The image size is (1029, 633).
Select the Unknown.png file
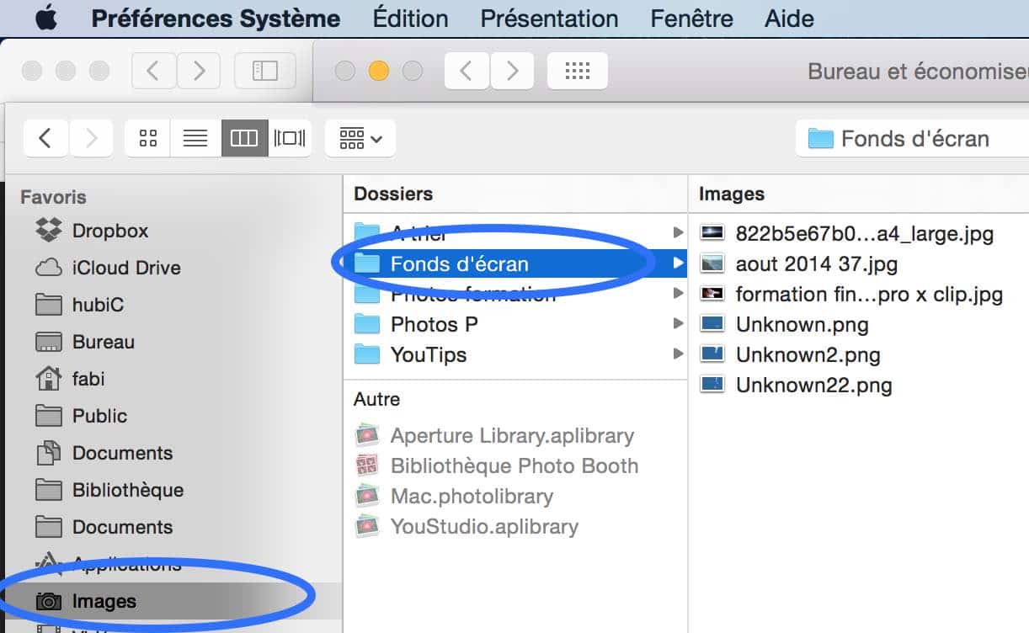802,324
